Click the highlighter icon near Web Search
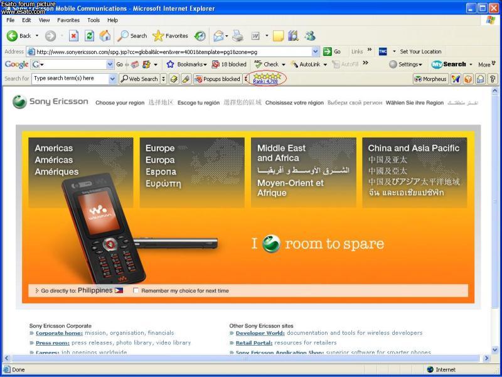The image size is (502, 377). click(x=186, y=79)
